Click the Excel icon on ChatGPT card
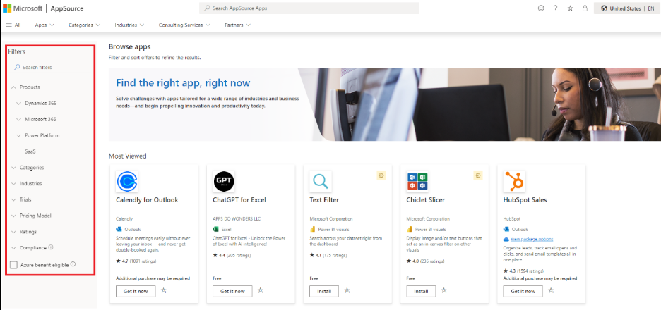The height and width of the screenshot is (310, 661). (x=216, y=229)
